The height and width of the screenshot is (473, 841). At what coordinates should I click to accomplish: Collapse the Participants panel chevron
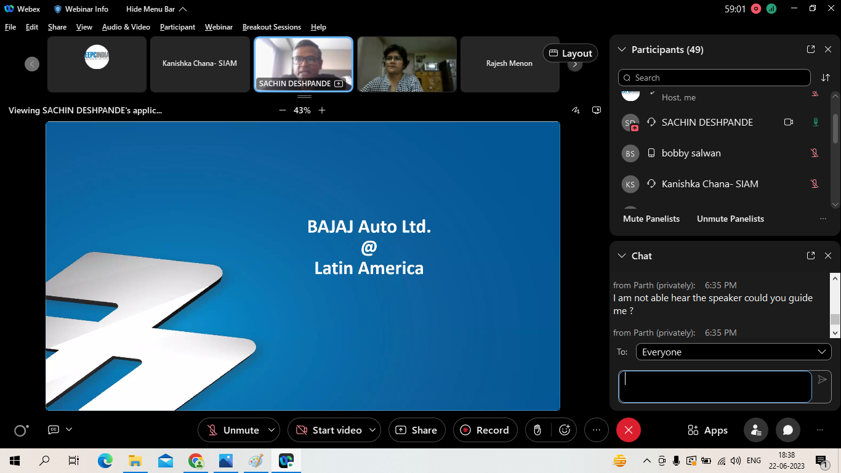click(621, 49)
